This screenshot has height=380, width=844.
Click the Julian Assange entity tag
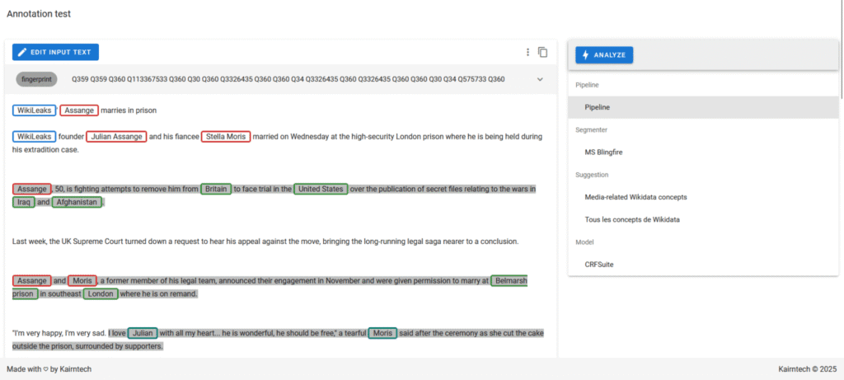(116, 137)
